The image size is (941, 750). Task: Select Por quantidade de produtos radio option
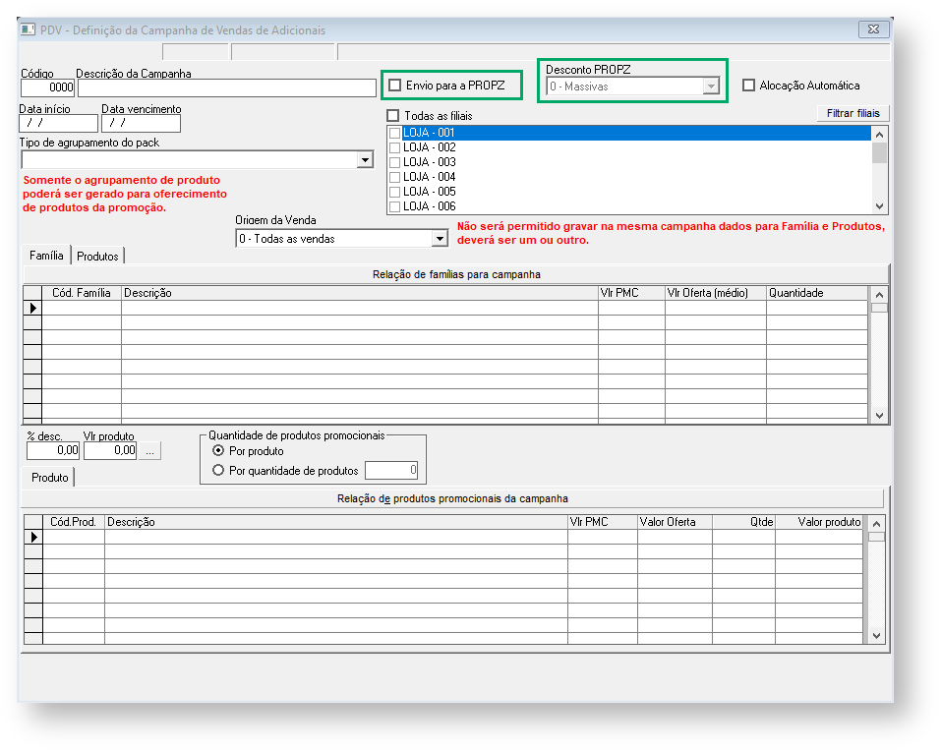click(x=218, y=471)
